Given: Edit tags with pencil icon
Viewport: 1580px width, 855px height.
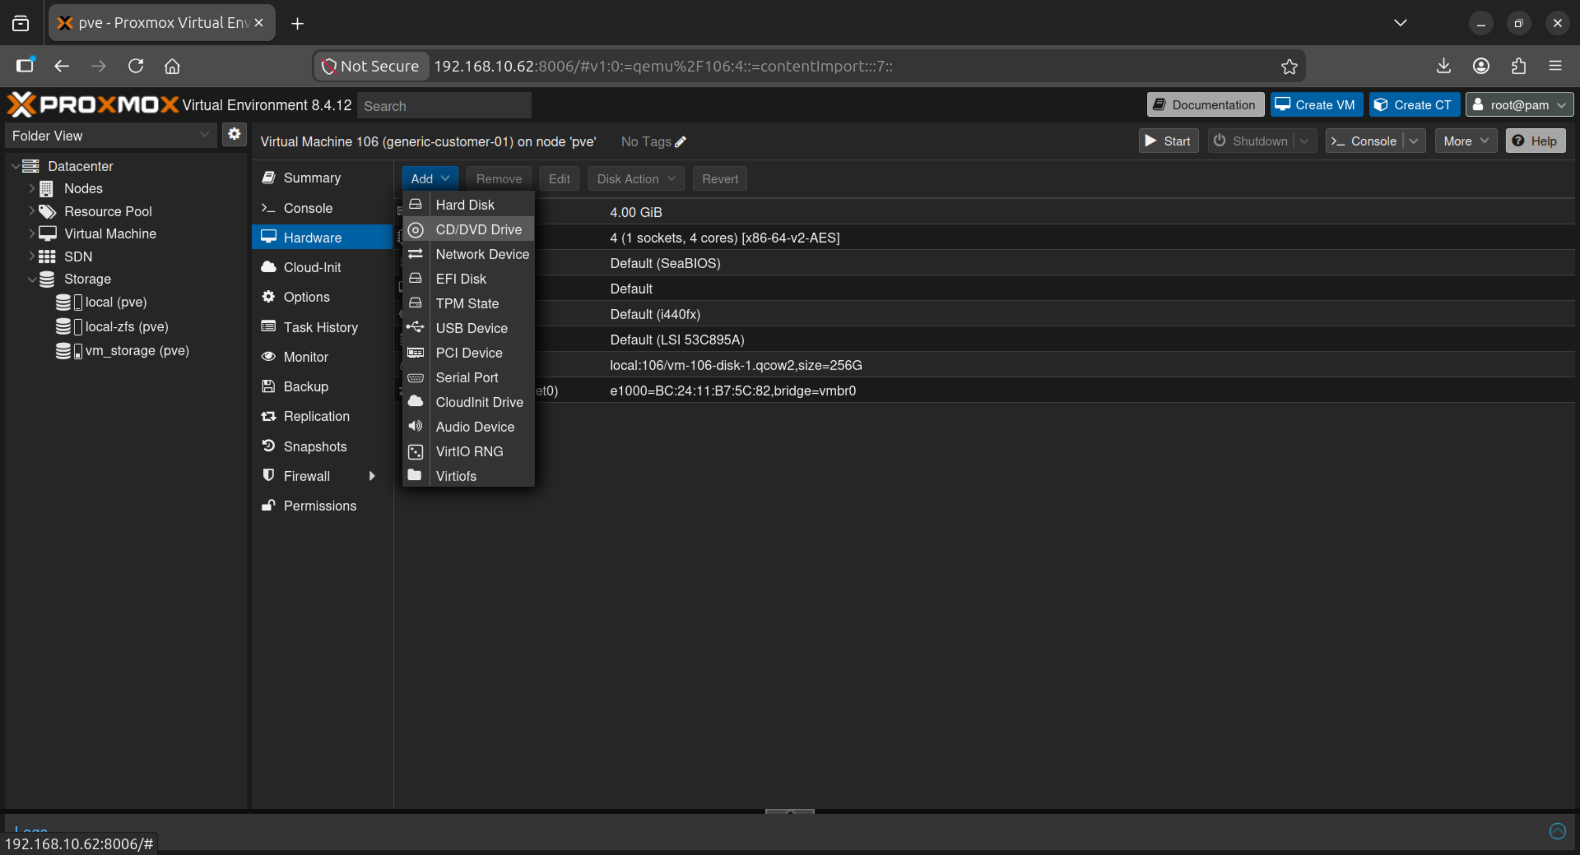Looking at the screenshot, I should coord(680,142).
